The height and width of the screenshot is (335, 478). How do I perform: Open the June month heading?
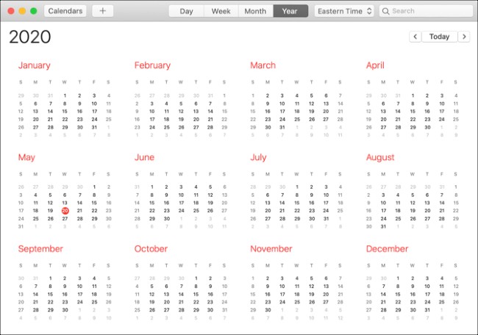click(144, 157)
